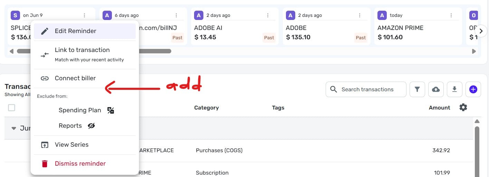
Task: Open the three-dot menu on the SPLICE card
Action: [85, 15]
